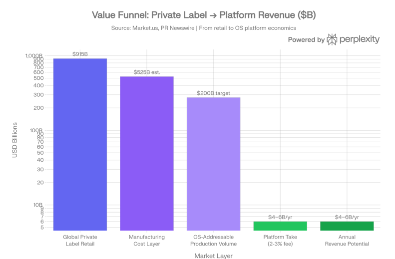
Task: Click the 'Market Layer' x-axis title
Action: tap(213, 256)
